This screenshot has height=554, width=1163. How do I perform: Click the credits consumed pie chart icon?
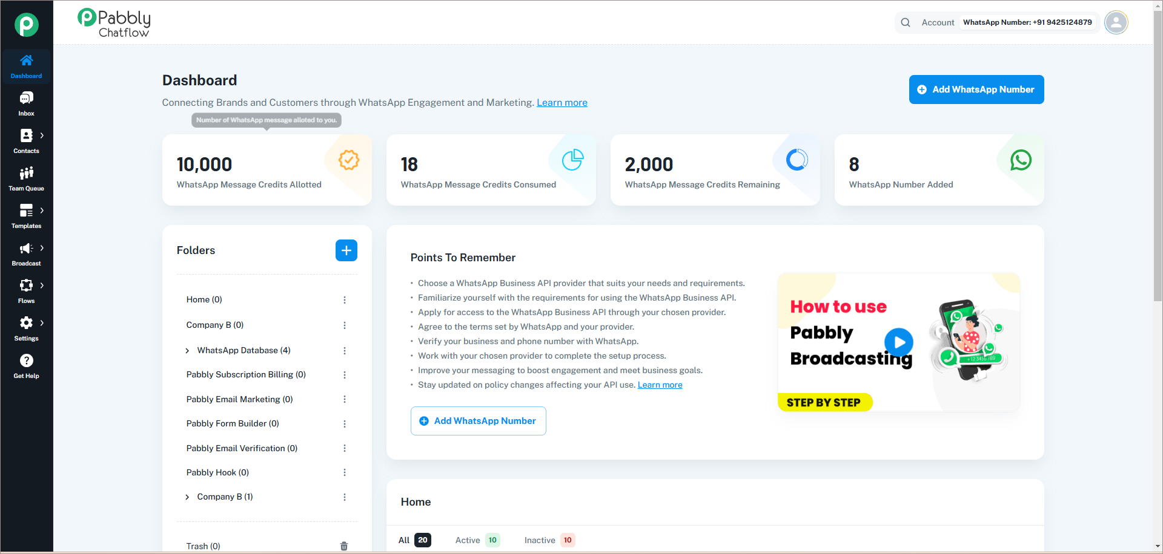click(573, 160)
